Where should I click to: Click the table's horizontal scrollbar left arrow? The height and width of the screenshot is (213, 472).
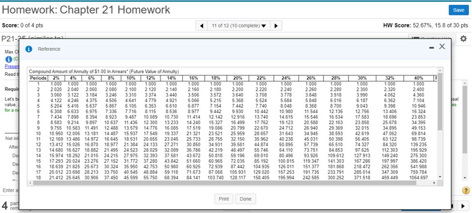click(30, 183)
